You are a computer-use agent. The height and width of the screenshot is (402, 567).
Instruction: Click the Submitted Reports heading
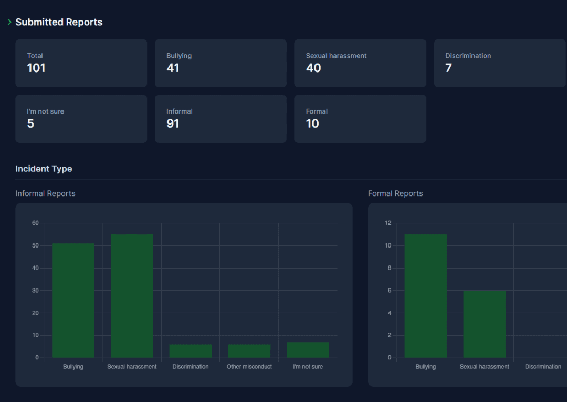tap(59, 22)
